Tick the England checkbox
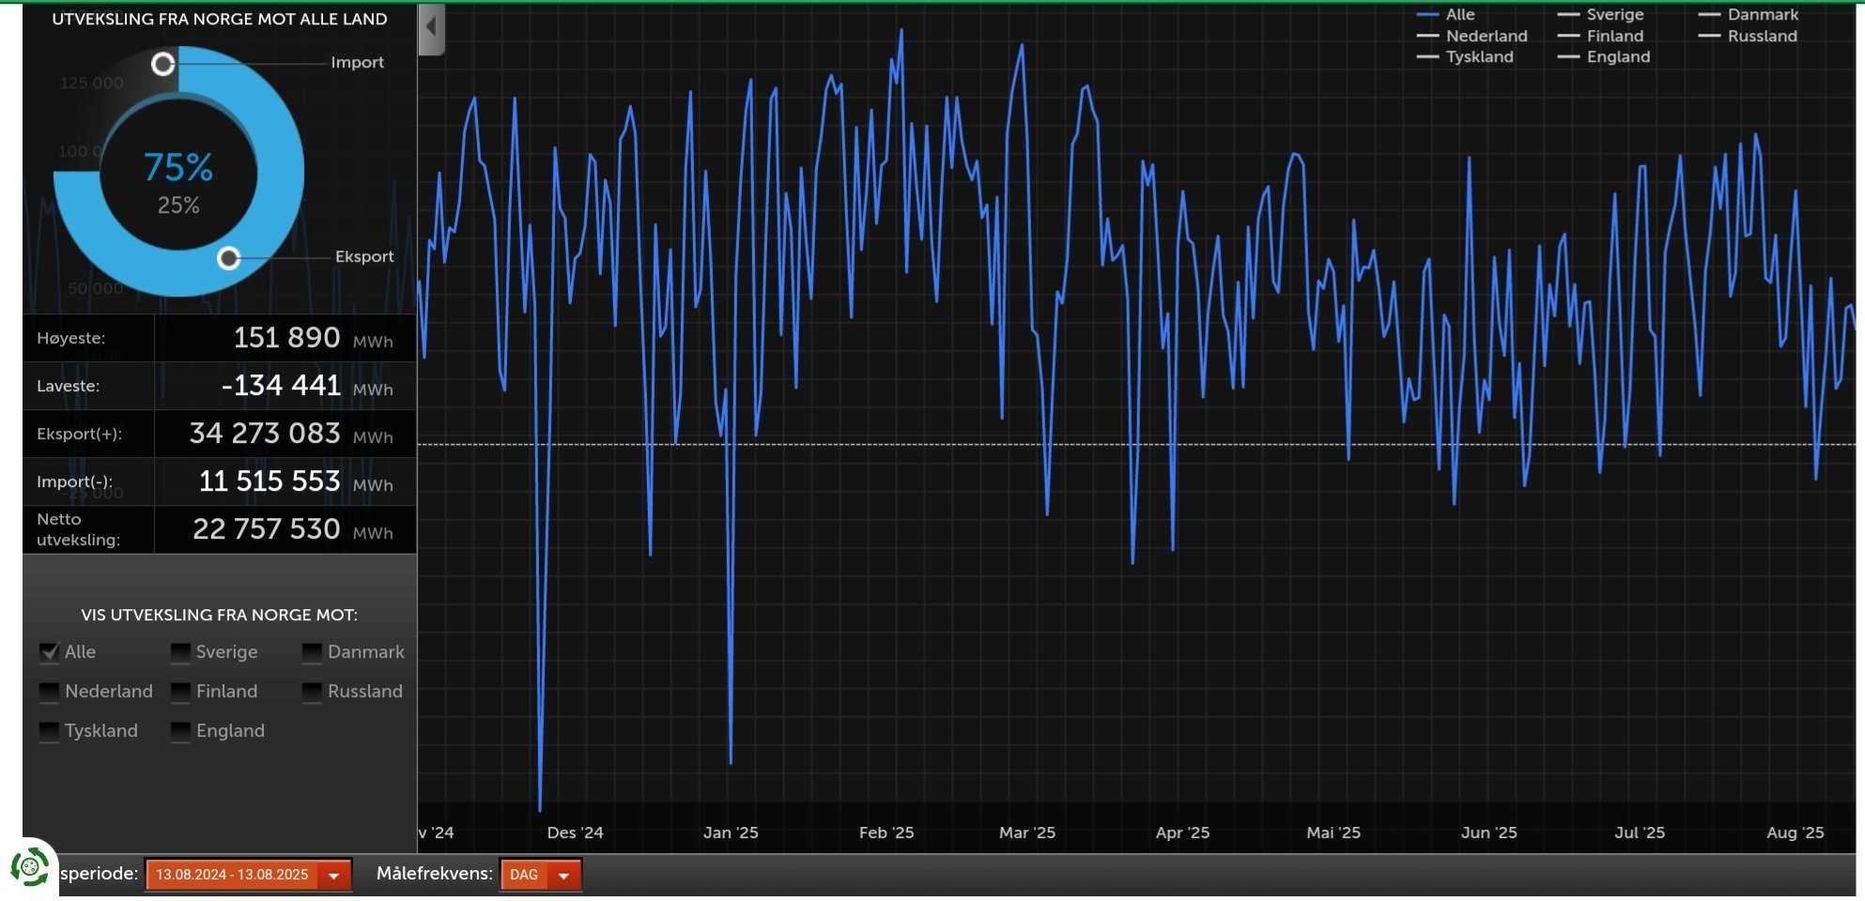The width and height of the screenshot is (1865, 901). pyautogui.click(x=180, y=731)
